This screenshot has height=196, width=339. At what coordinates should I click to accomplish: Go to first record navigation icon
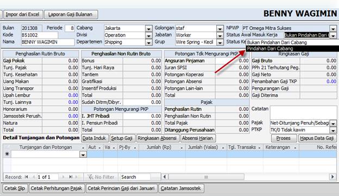[x=27, y=177]
